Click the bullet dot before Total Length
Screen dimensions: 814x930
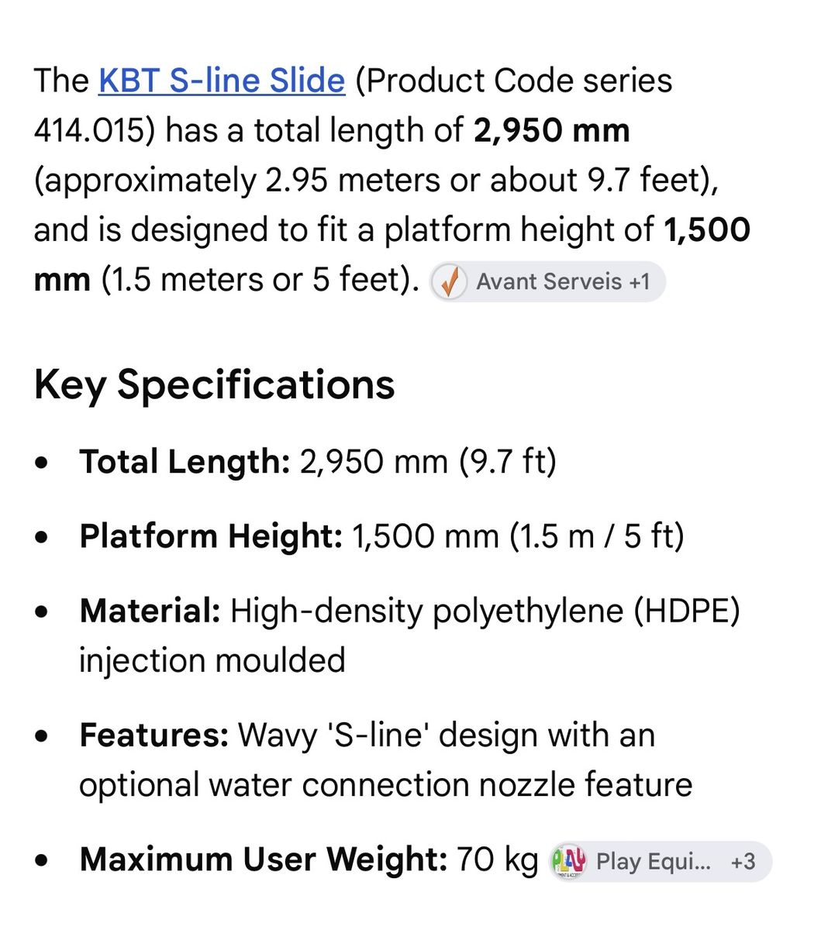point(43,463)
